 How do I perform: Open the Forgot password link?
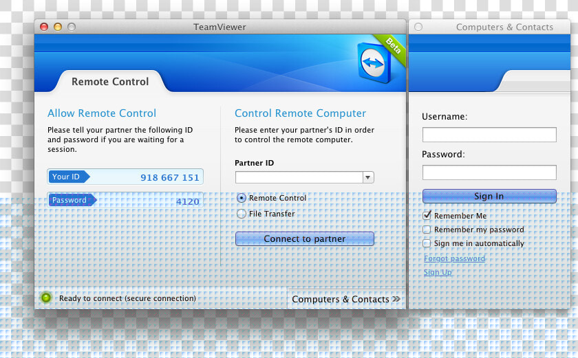click(454, 258)
